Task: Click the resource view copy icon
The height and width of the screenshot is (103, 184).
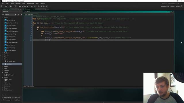Action: [x=18, y=15]
